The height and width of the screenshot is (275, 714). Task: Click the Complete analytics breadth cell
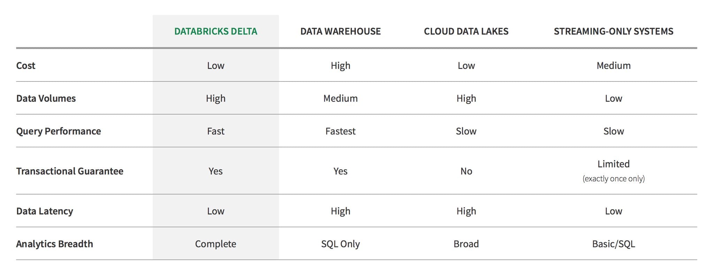[x=215, y=244]
